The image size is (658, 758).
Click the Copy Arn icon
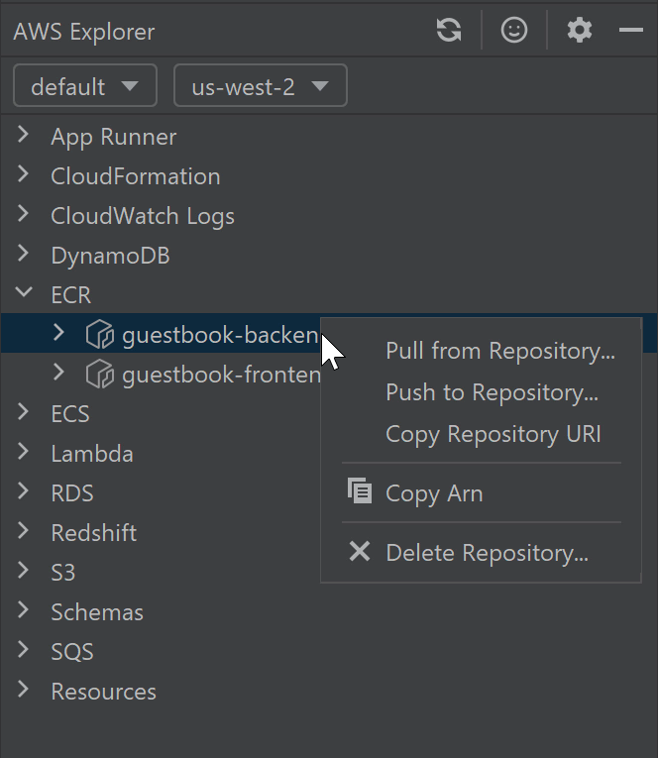(x=359, y=491)
